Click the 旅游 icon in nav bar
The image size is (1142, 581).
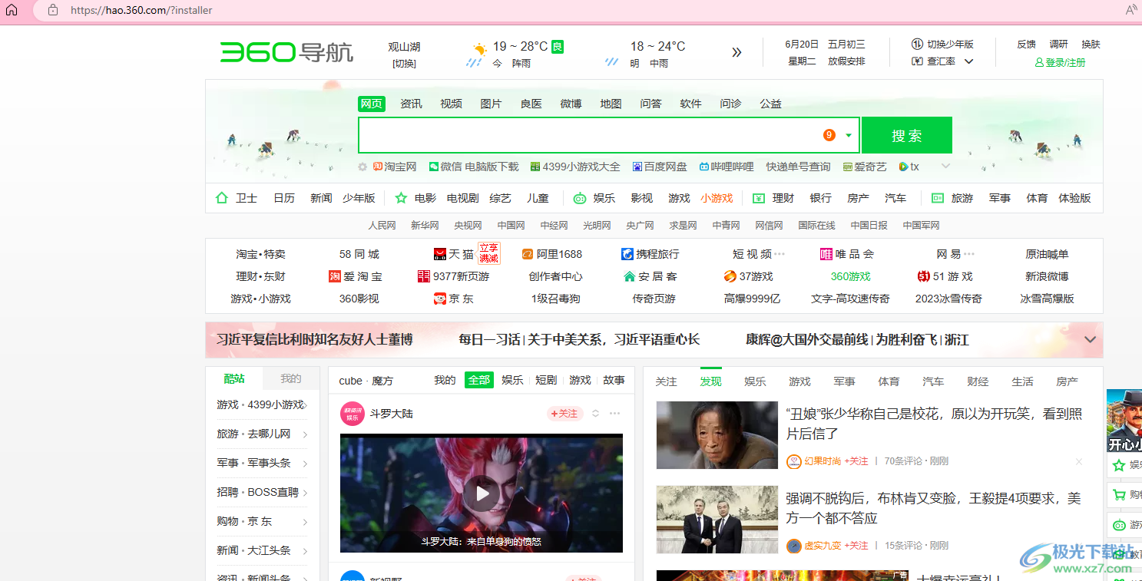pos(938,198)
